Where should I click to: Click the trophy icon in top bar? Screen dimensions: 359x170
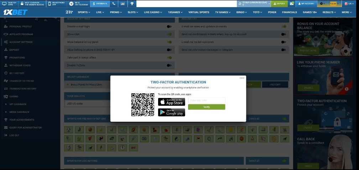[132, 4]
